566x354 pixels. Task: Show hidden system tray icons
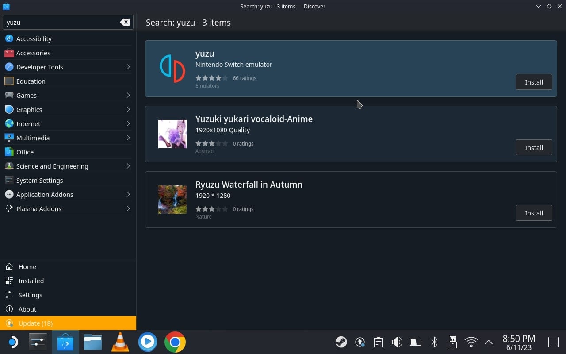pos(489,342)
